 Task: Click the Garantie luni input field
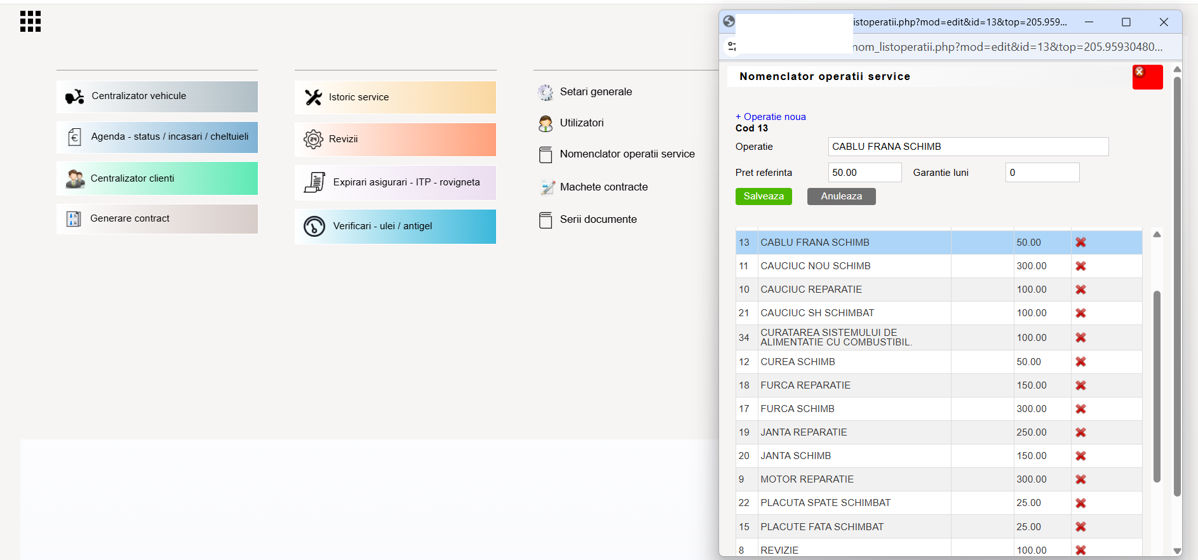click(x=1042, y=173)
